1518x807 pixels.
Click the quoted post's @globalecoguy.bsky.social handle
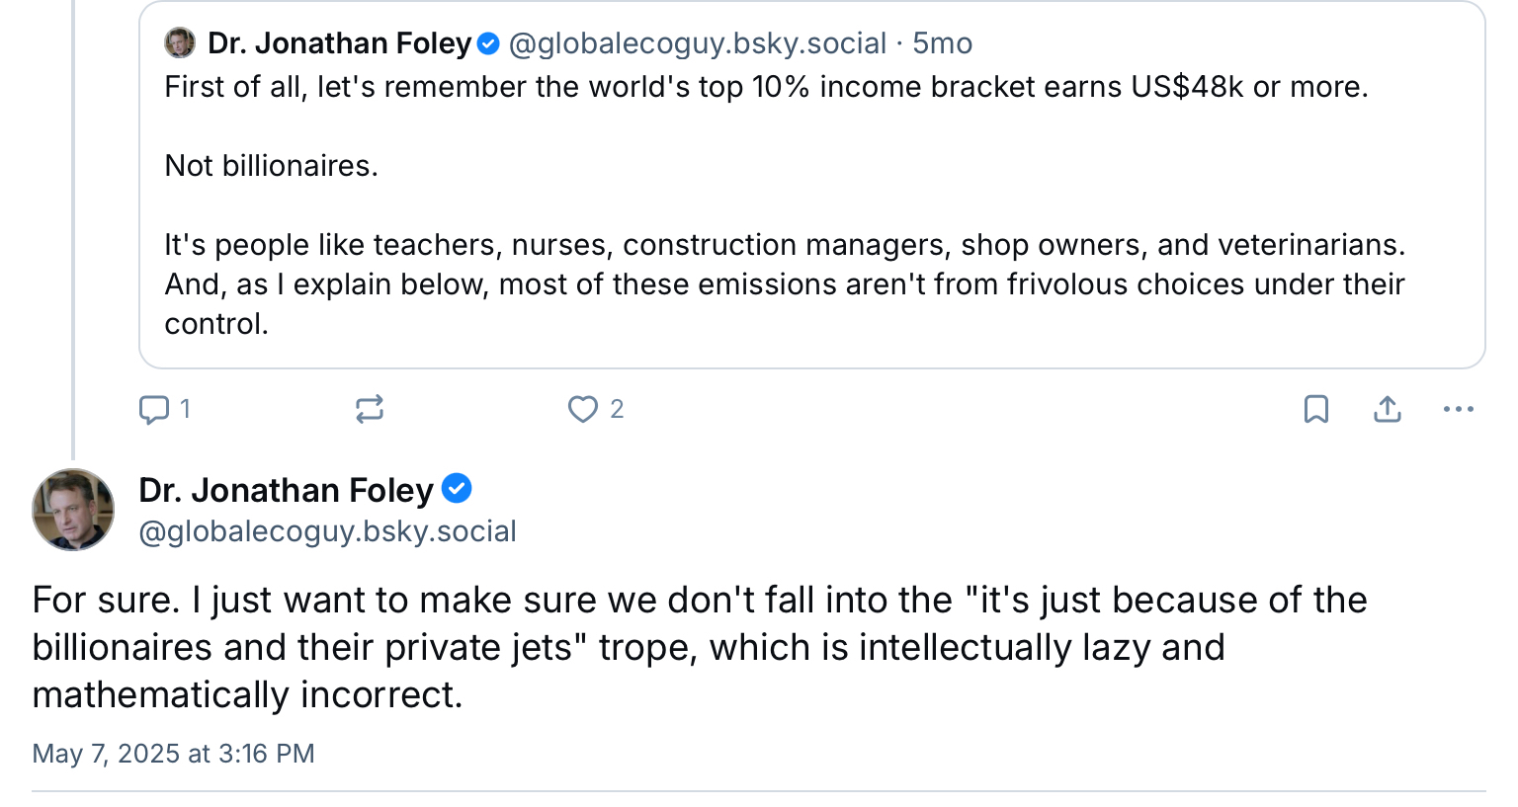(x=697, y=43)
